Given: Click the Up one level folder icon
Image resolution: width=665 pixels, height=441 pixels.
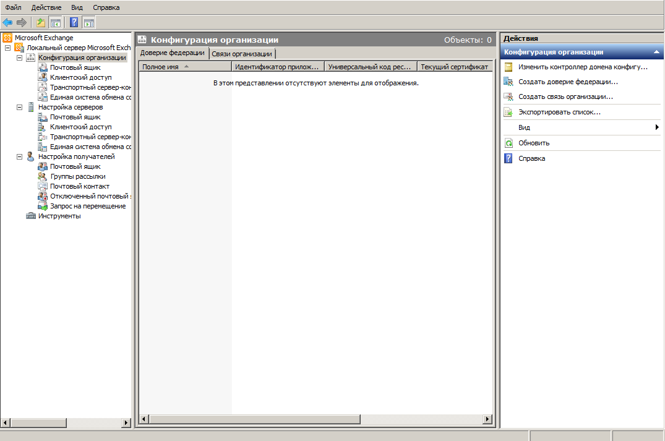Looking at the screenshot, I should [x=41, y=22].
